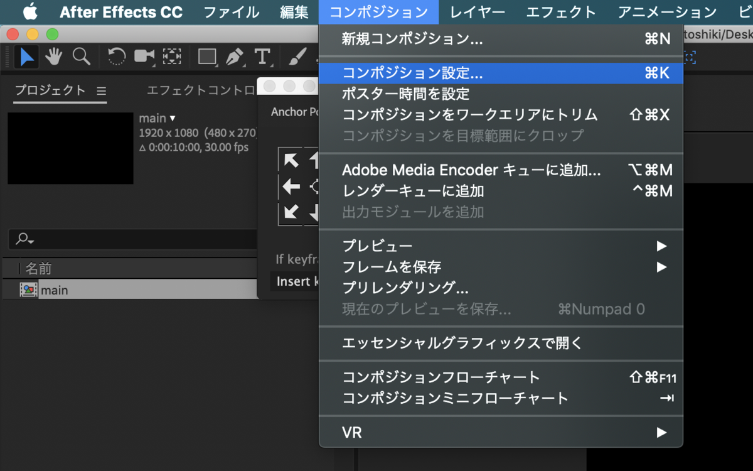Choose レンダーキューに追加 menu item

[x=501, y=191]
